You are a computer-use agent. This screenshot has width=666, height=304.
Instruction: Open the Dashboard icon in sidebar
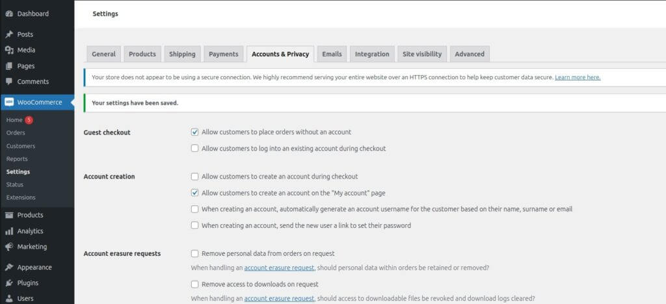9,14
